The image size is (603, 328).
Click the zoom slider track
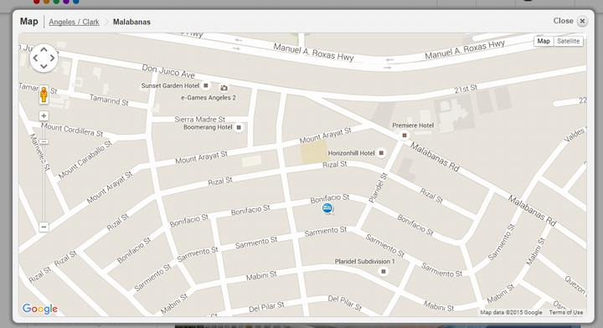point(44,172)
